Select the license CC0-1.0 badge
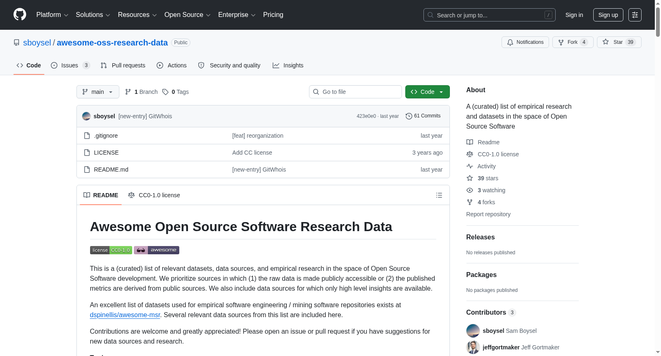 (111, 250)
